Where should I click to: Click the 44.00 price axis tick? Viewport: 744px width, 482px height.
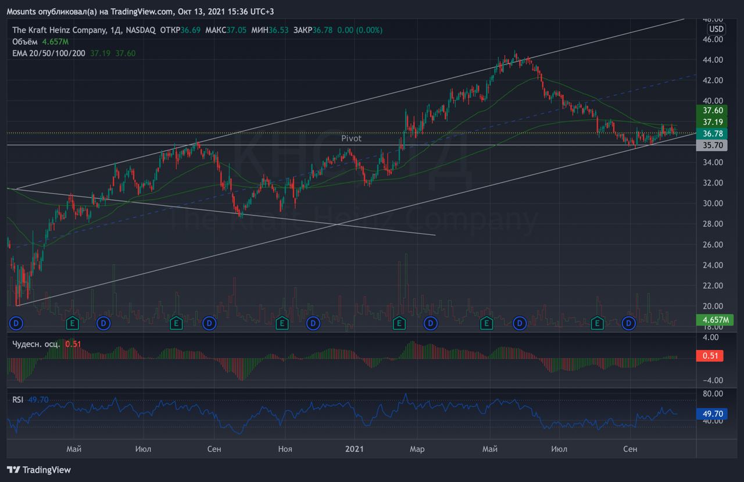coord(713,60)
